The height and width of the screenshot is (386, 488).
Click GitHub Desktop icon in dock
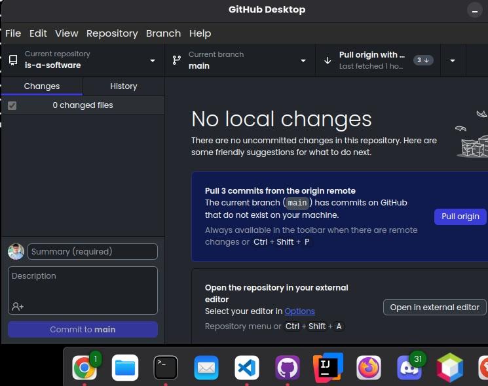tap(288, 368)
